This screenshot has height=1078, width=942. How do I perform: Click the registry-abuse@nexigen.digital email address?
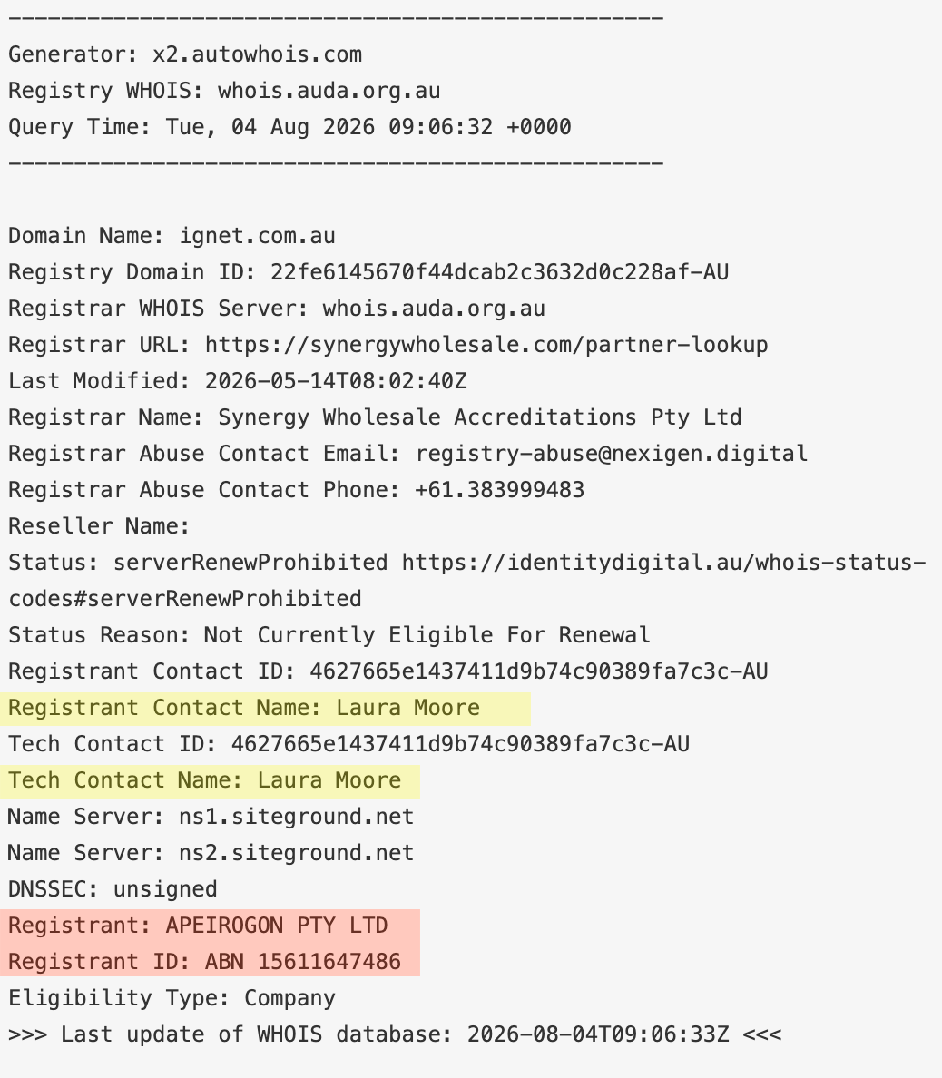612,454
